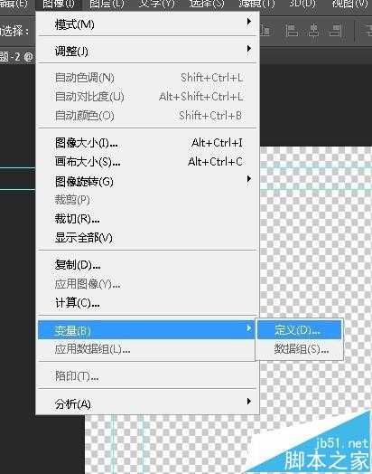Open the 图像旋转(G) submenu
Screen dimensions: 372x474
click(x=147, y=181)
